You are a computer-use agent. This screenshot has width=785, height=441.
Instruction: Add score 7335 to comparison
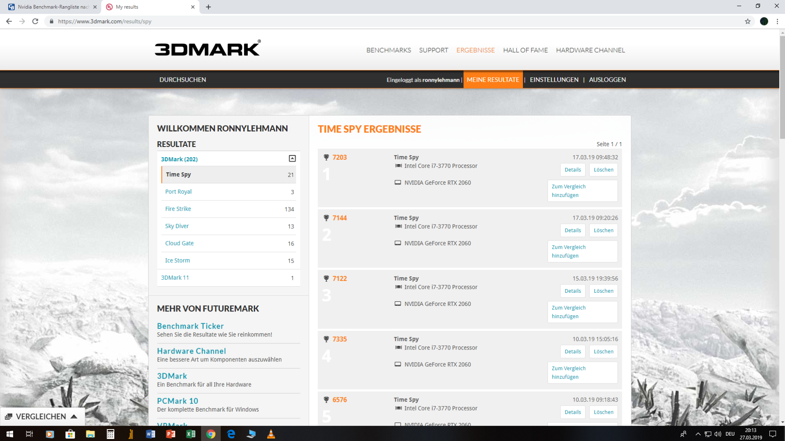(582, 372)
